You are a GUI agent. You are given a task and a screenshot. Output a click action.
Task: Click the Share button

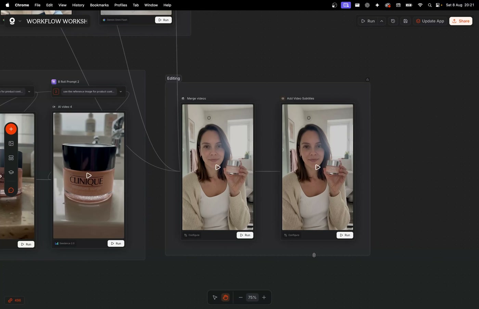point(461,21)
